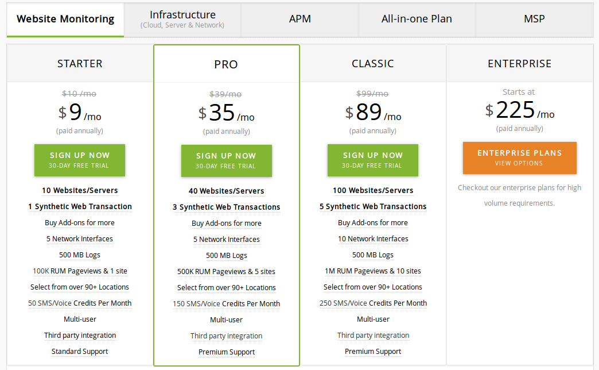Open the APM tab

(300, 18)
